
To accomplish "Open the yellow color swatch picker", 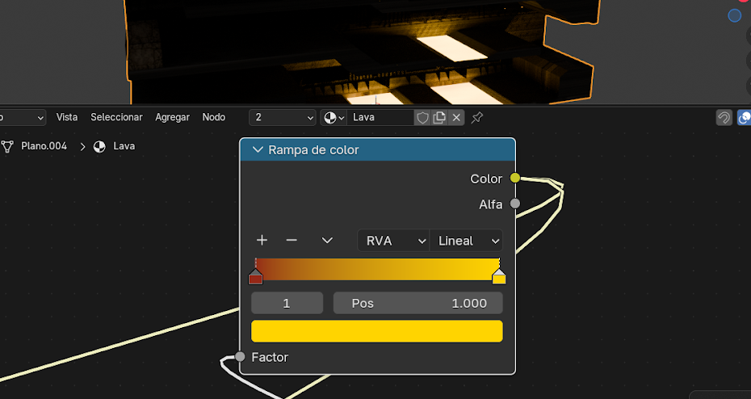I will (x=377, y=331).
